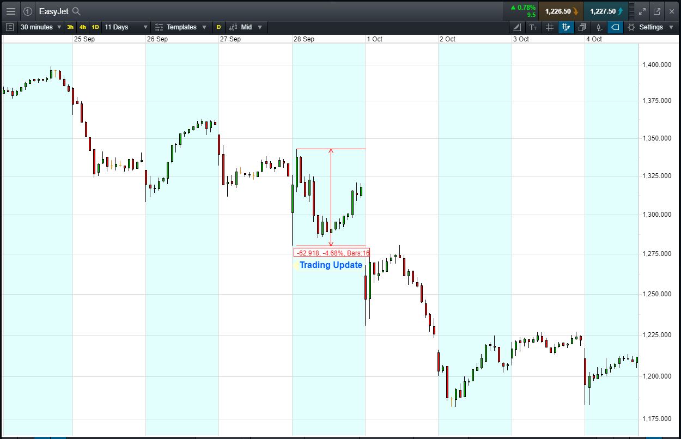This screenshot has width=681, height=439.
Task: Open the technical indicators curve icon
Action: pos(517,27)
